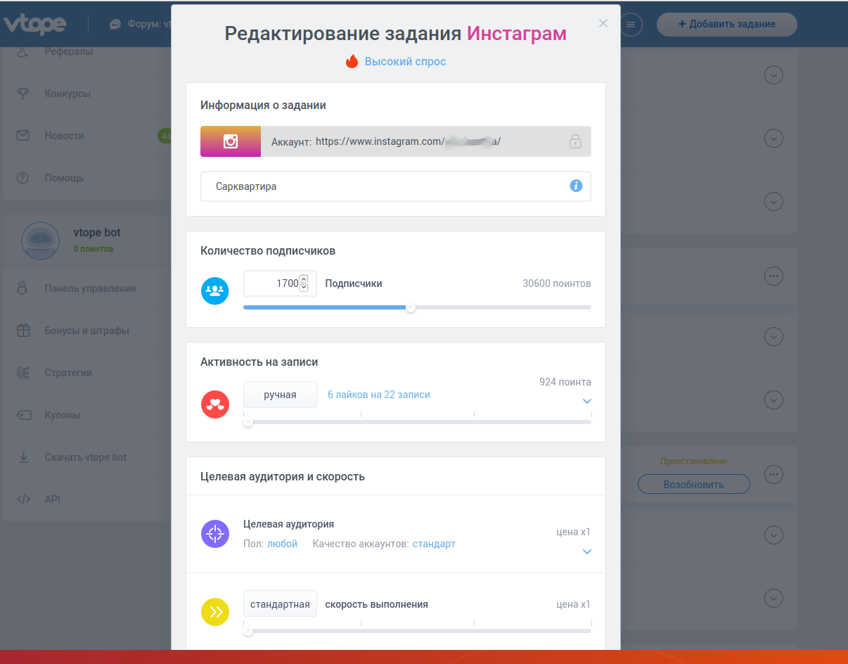Viewport: 848px width, 664px height.
Task: Open Рефералы in sidebar
Action: point(69,51)
